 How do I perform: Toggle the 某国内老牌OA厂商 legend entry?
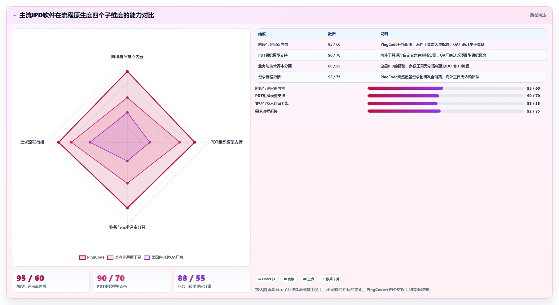point(164,257)
